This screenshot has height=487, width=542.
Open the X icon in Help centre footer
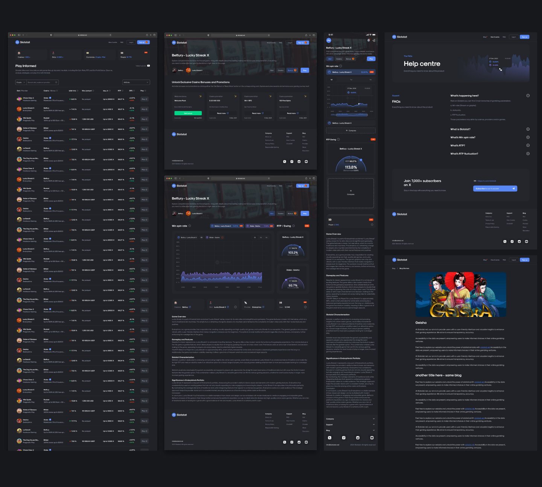pyautogui.click(x=505, y=241)
